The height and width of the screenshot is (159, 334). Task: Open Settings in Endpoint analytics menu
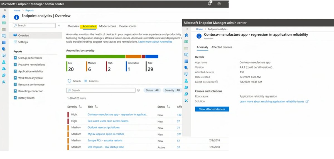23,42
